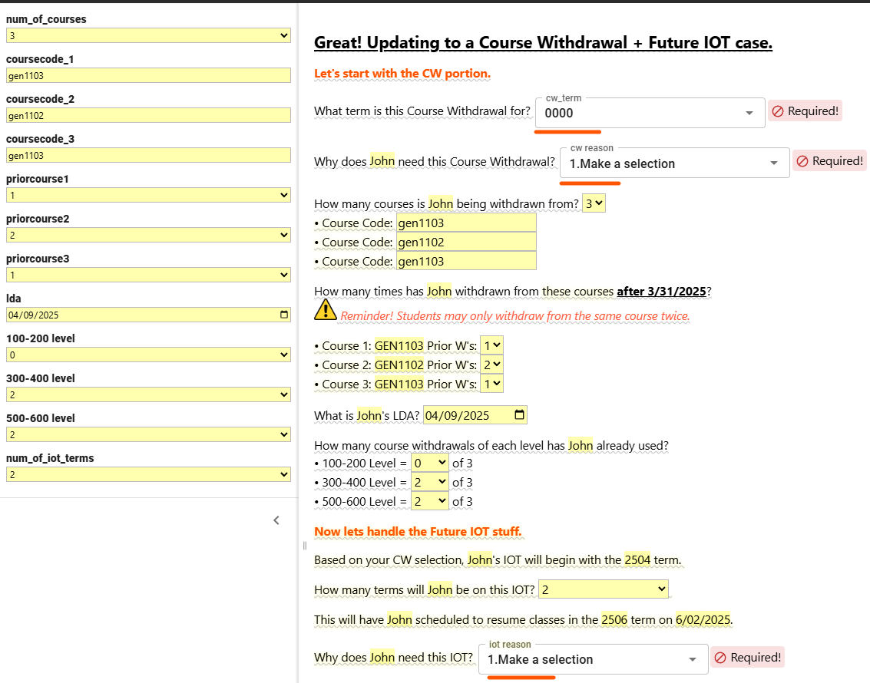Change Course 1 Prior W's dropdown
Image resolution: width=870 pixels, height=683 pixels.
coord(491,345)
